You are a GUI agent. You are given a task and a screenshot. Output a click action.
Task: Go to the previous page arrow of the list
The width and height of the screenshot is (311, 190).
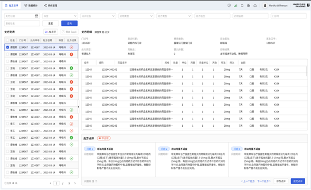pos(51,183)
